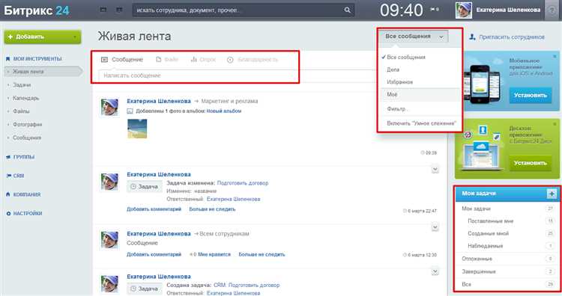This screenshot has width=562, height=296.
Task: Click the Написать сообщение input field
Action: tap(237, 75)
